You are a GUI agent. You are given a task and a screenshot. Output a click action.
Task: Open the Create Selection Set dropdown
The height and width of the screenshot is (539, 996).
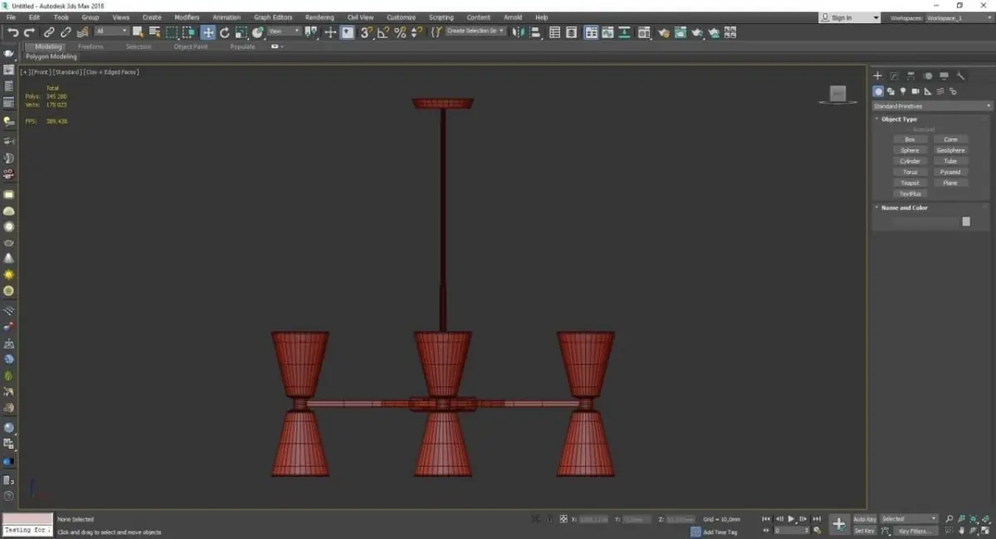[476, 31]
